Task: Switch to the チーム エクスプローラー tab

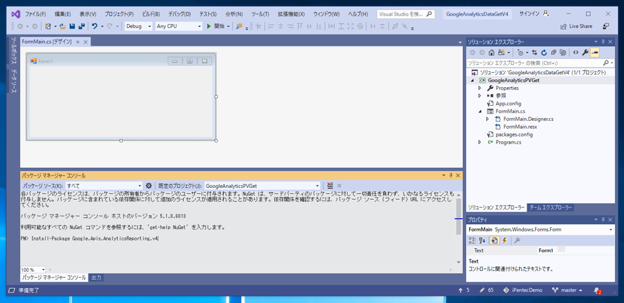Action: coord(551,207)
